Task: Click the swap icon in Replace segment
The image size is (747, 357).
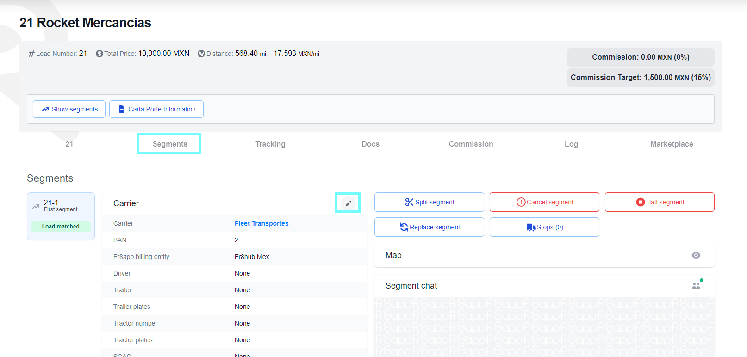Action: (404, 227)
